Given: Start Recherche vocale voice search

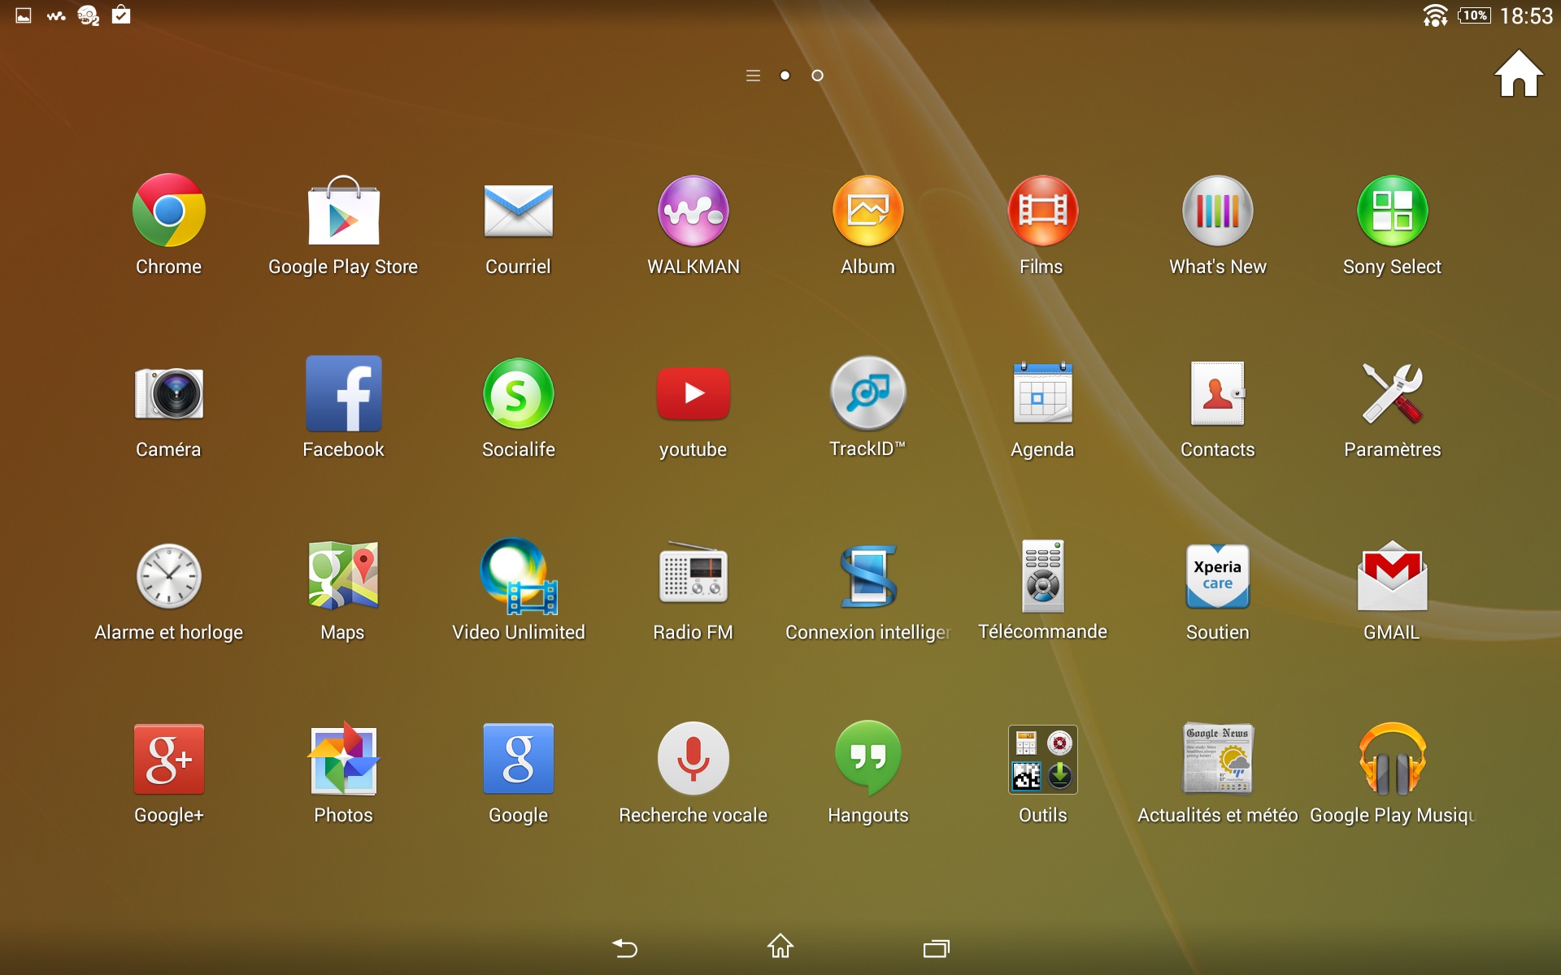Looking at the screenshot, I should pyautogui.click(x=693, y=760).
